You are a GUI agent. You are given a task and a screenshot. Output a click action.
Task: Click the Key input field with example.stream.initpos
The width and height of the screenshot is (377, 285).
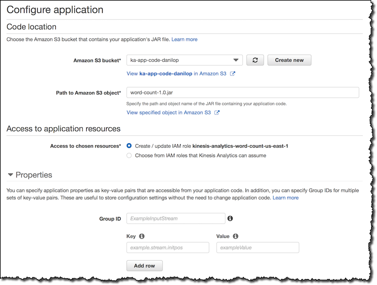click(x=168, y=247)
